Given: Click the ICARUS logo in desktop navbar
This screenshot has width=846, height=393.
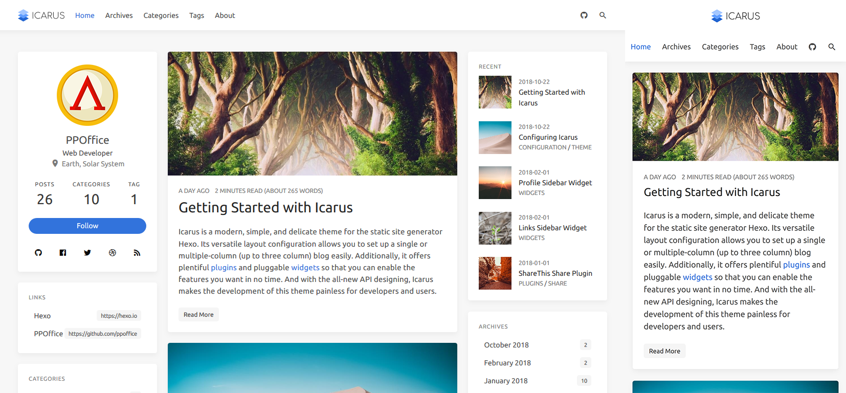Looking at the screenshot, I should [x=41, y=15].
